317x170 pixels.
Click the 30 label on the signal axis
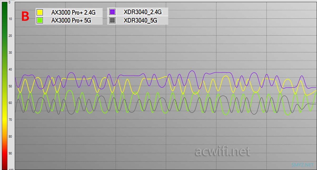tap(10, 52)
